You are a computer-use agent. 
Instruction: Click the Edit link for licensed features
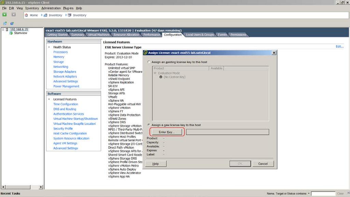[339, 46]
